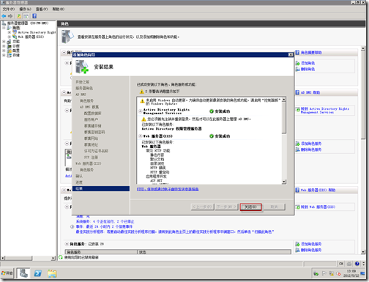The width and height of the screenshot is (369, 282).
Task: Collapse the Web 服务器 (IIS) result section
Action: tap(141, 136)
